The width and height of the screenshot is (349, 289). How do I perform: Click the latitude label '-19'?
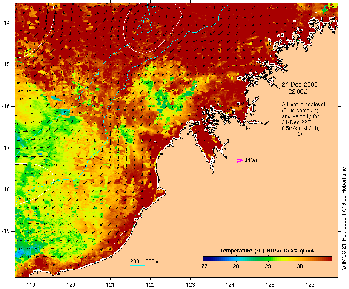tap(6, 231)
